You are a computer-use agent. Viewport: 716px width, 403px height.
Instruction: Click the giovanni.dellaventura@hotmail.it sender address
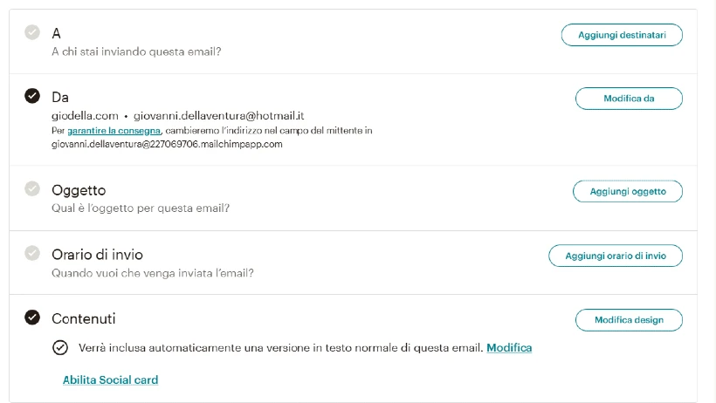[x=218, y=115]
